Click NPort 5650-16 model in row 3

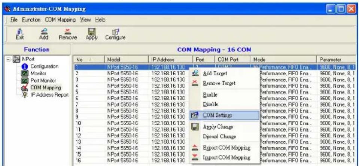pos(122,80)
